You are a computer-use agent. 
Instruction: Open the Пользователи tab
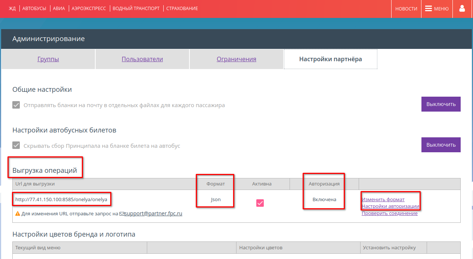coord(142,59)
